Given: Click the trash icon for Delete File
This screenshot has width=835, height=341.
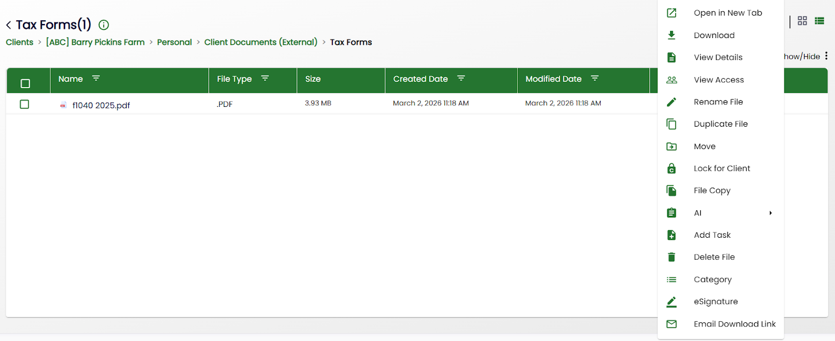Looking at the screenshot, I should [x=672, y=257].
